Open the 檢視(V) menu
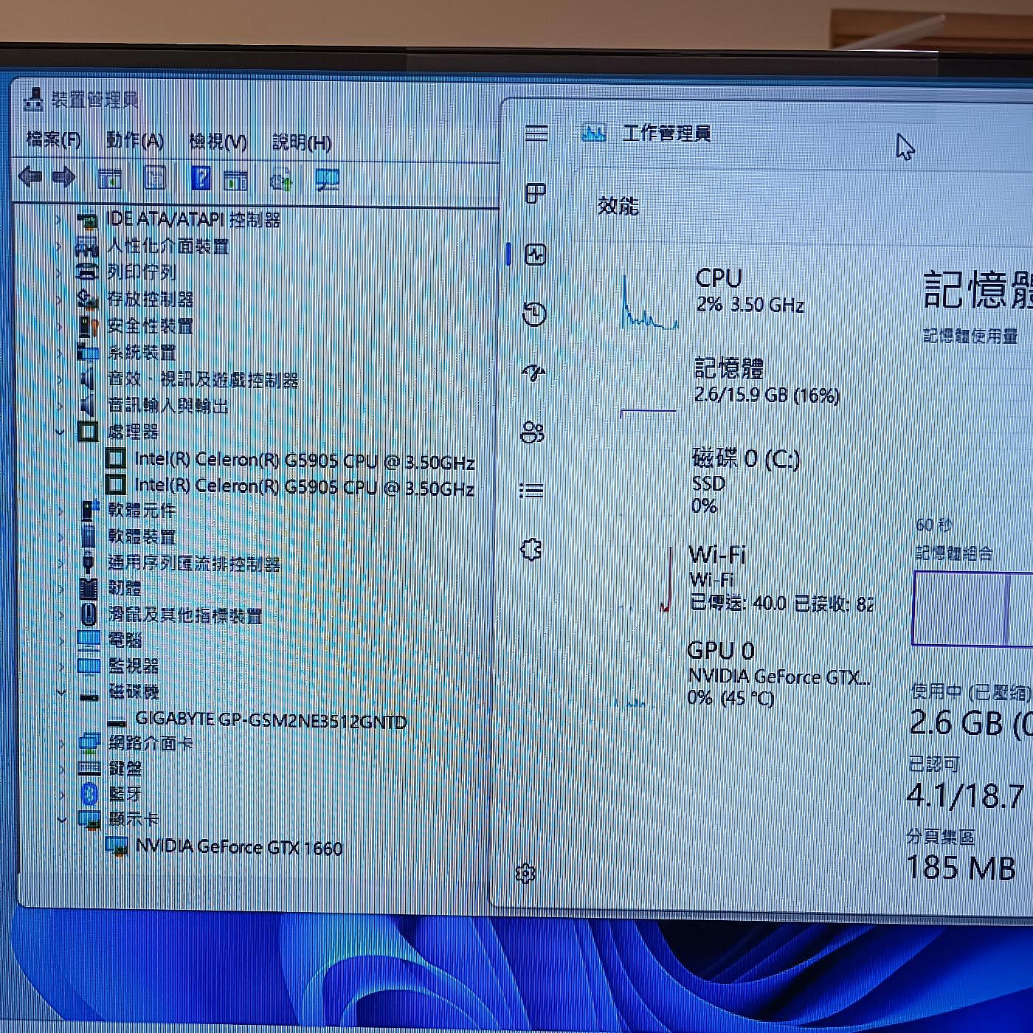Screen dimensions: 1033x1033 [218, 141]
